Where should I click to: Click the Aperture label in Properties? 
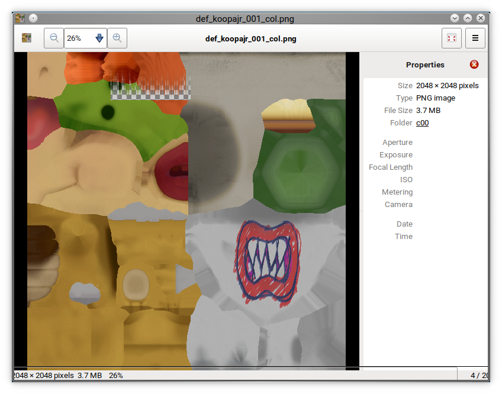click(x=397, y=143)
